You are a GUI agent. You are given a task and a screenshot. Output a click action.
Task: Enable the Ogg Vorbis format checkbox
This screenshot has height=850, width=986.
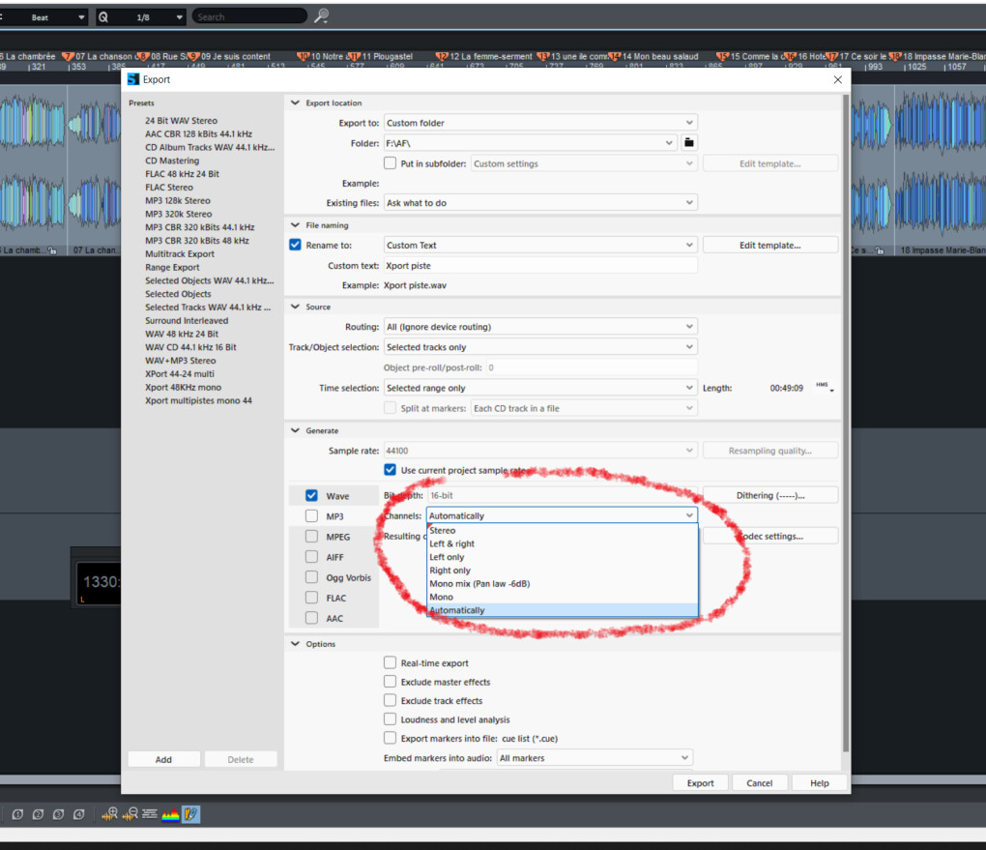click(311, 577)
